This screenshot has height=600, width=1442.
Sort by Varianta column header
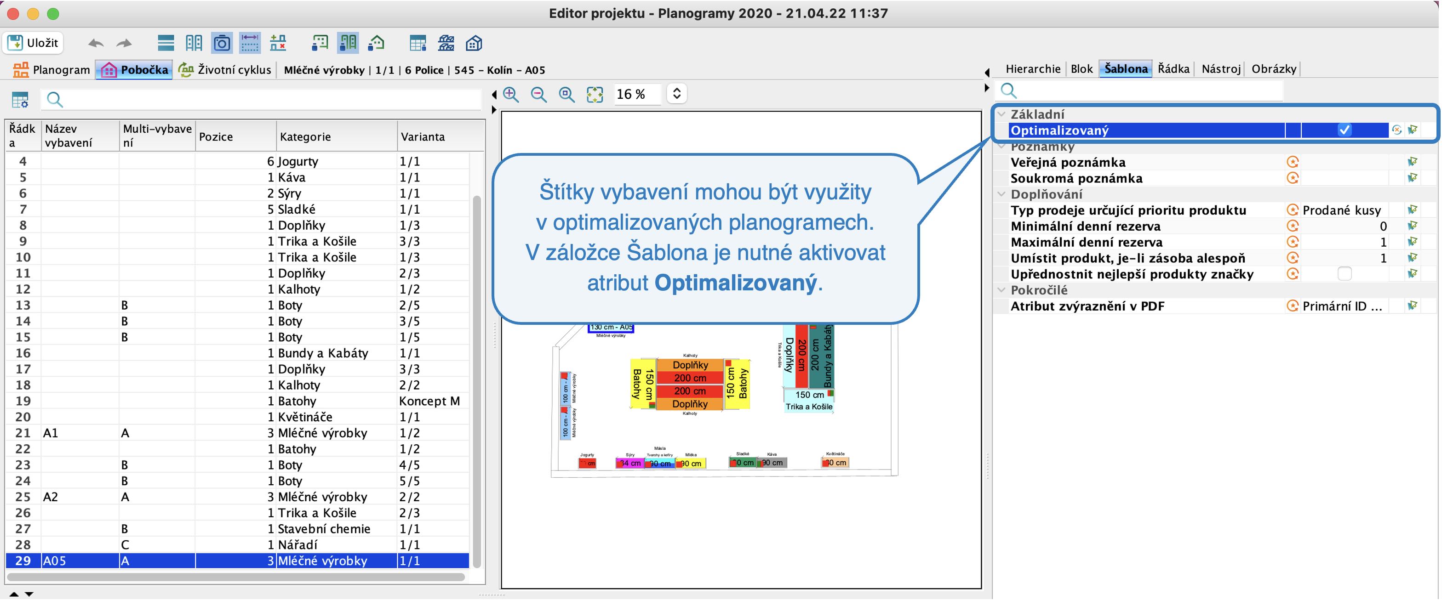click(x=441, y=136)
